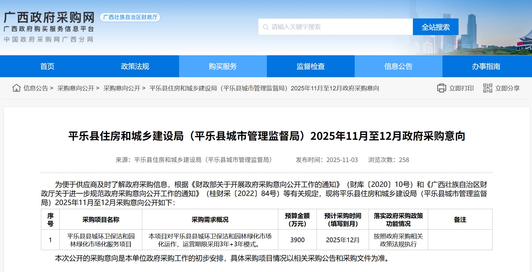
Task: Click 信息公告 breadcrumb link
Action: pyautogui.click(x=36, y=88)
